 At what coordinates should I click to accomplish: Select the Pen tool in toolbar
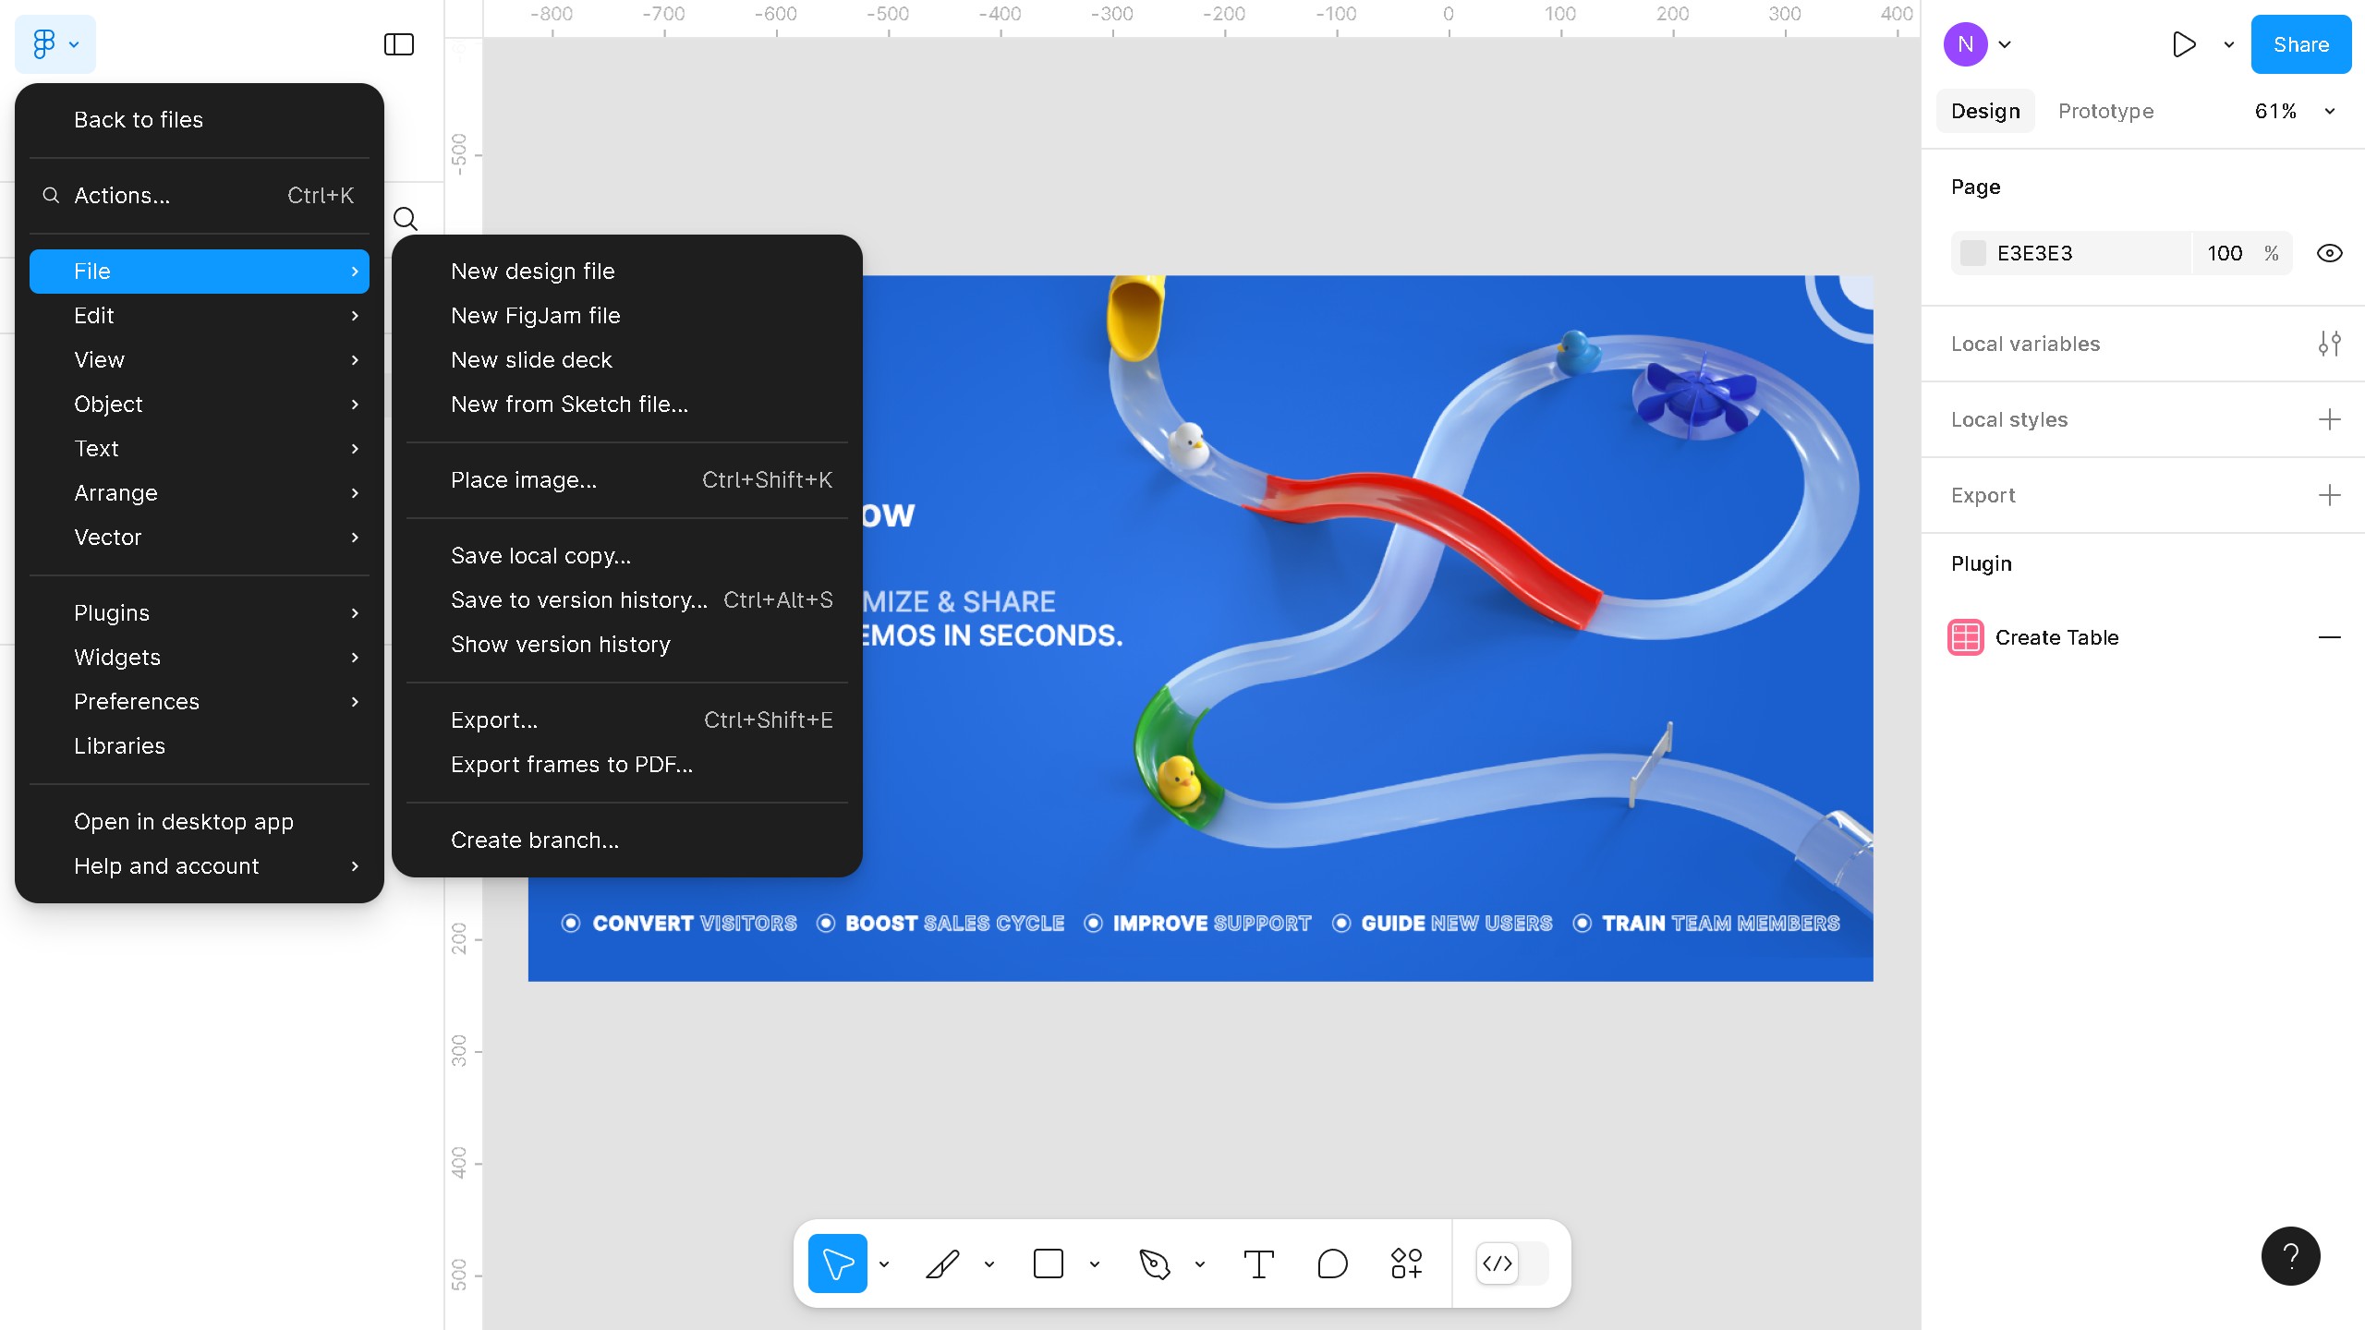(1154, 1263)
